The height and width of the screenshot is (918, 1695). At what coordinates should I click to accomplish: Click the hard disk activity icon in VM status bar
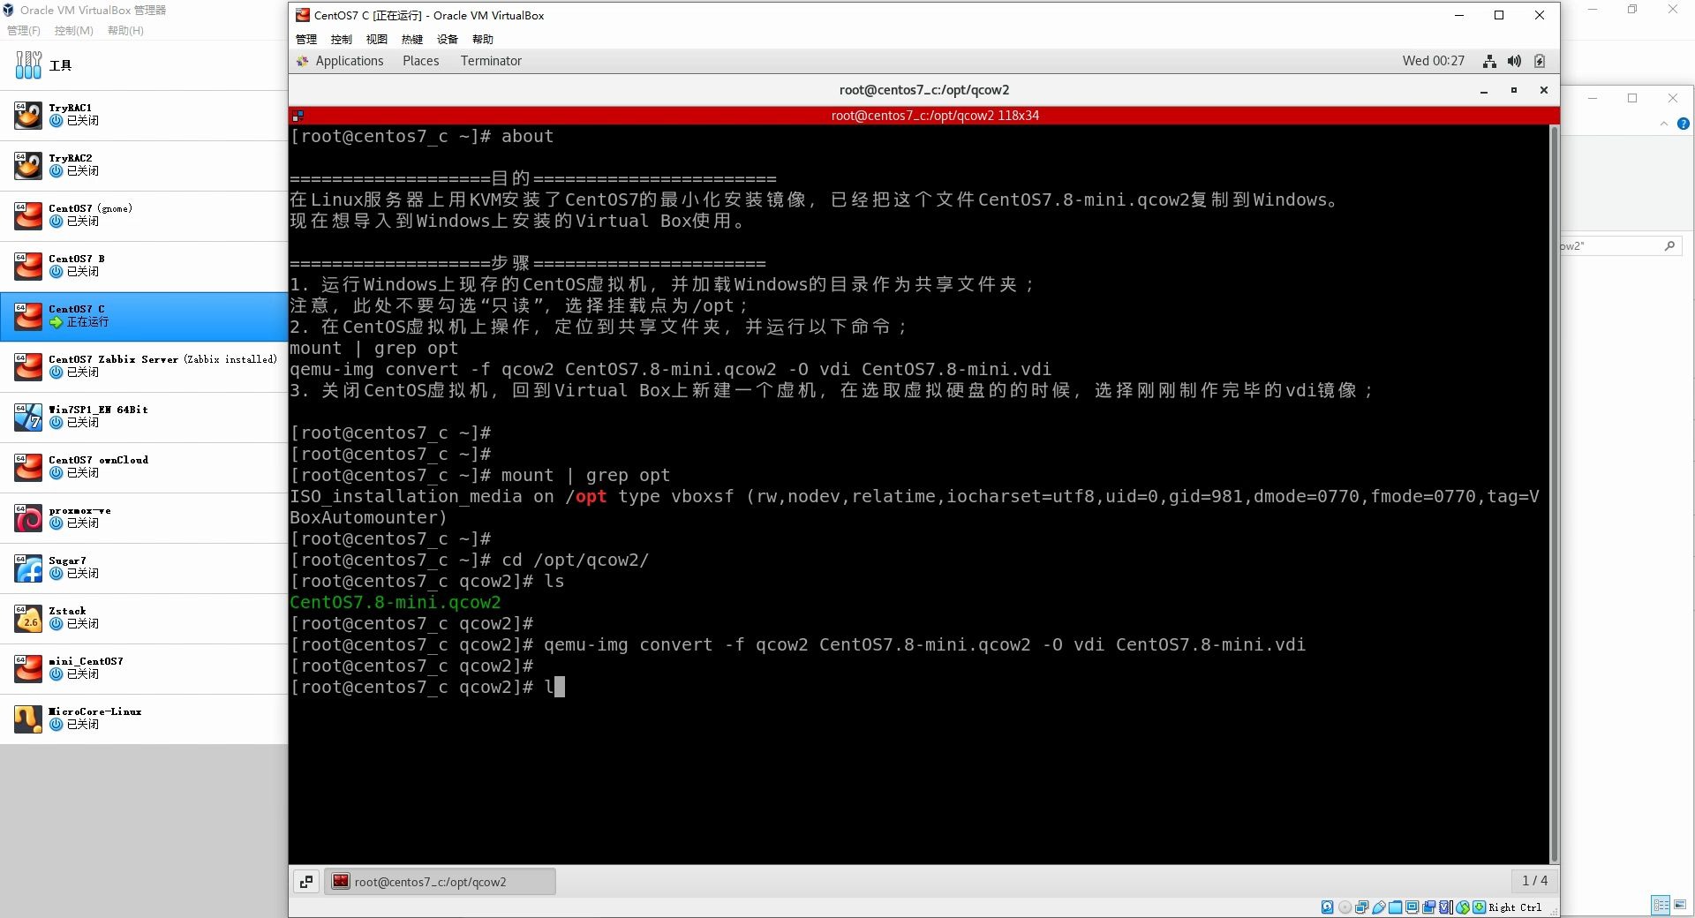click(1328, 907)
